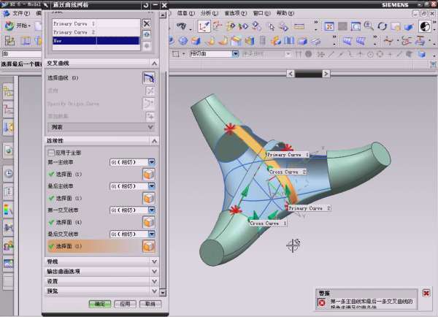Click the select face cube icon for 第一主线串
438x317 pixels.
[x=148, y=175]
